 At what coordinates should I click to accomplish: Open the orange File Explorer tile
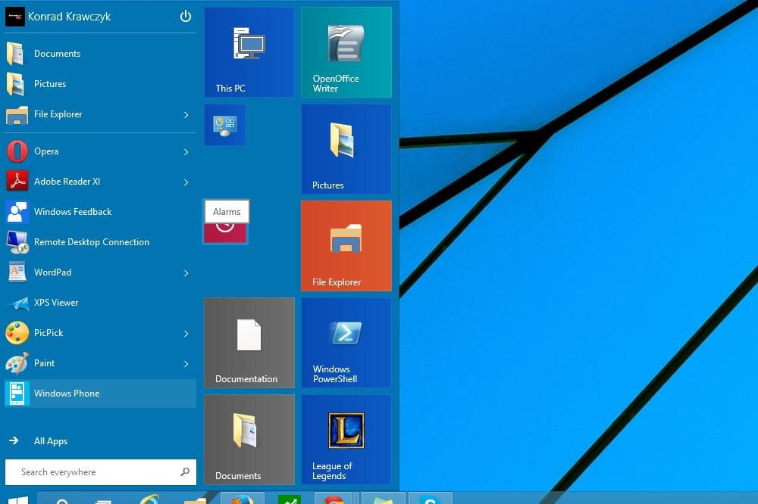click(346, 246)
